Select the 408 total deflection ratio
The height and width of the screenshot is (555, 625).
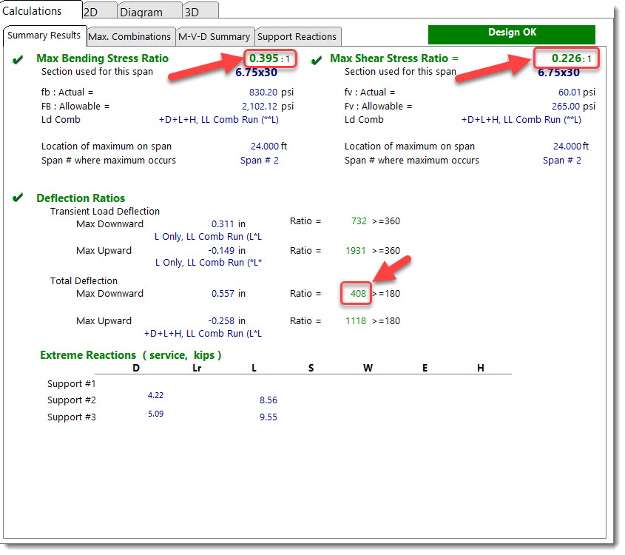pos(358,294)
